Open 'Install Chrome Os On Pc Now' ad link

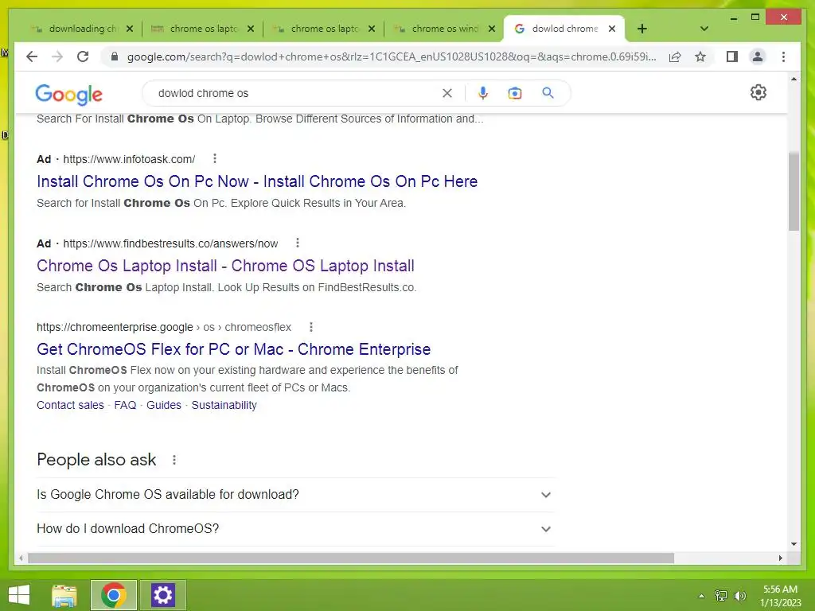257,181
